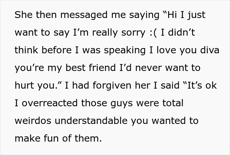Click the word "fun" in last line
Image resolution: width=230 pixels, height=155 pixels.
coord(51,138)
